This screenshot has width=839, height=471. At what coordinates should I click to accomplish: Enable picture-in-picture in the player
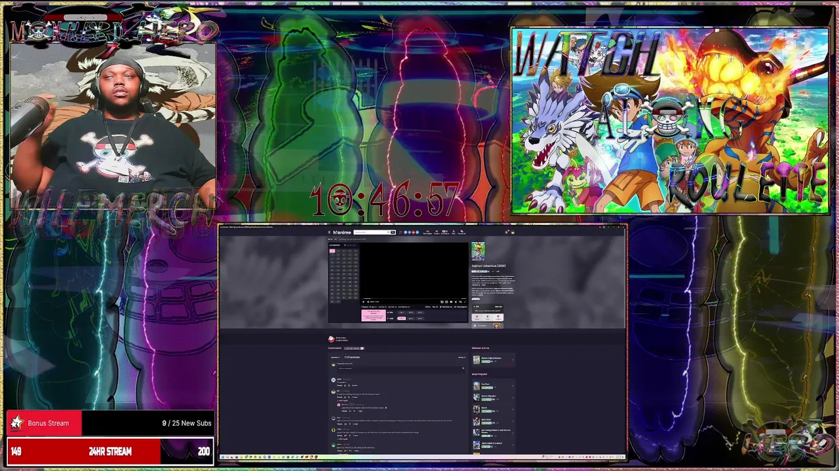click(460, 302)
